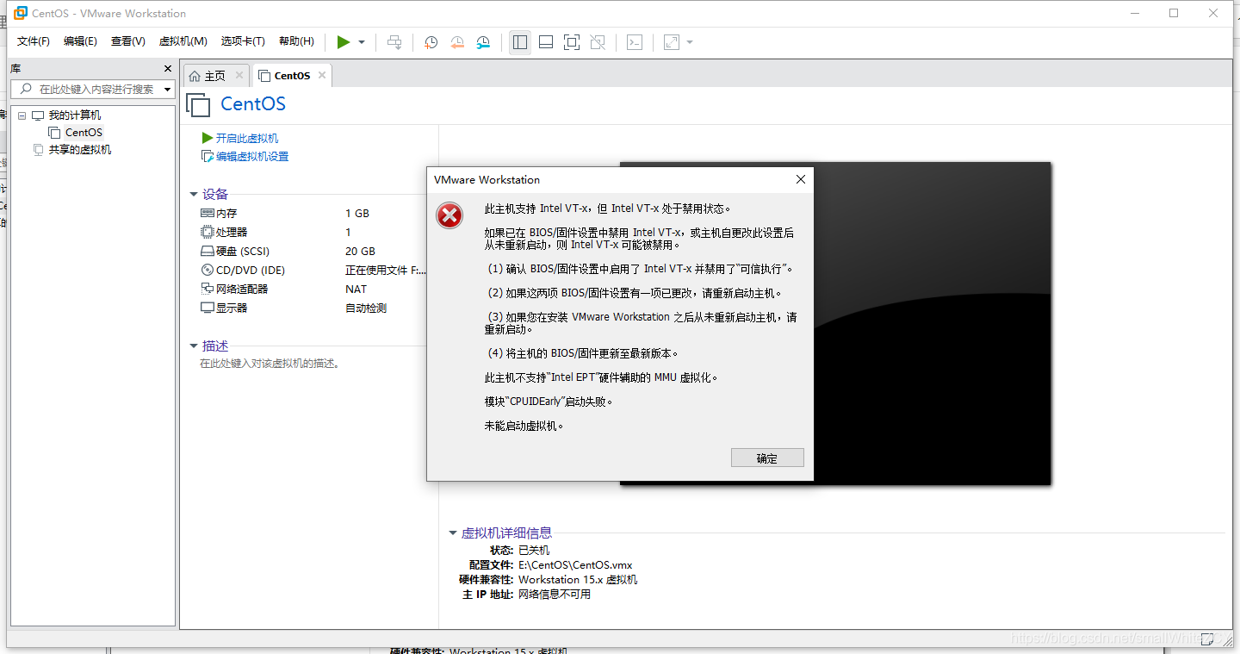Open the 查看(V) menu

click(x=127, y=41)
